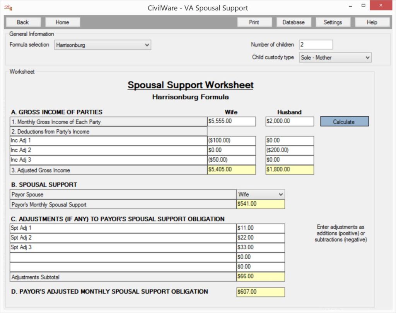Open the Help button
This screenshot has width=396, height=313.
[x=372, y=22]
